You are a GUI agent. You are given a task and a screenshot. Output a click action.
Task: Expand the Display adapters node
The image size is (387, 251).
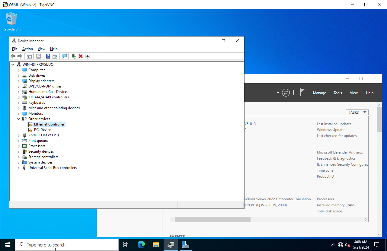(x=19, y=81)
